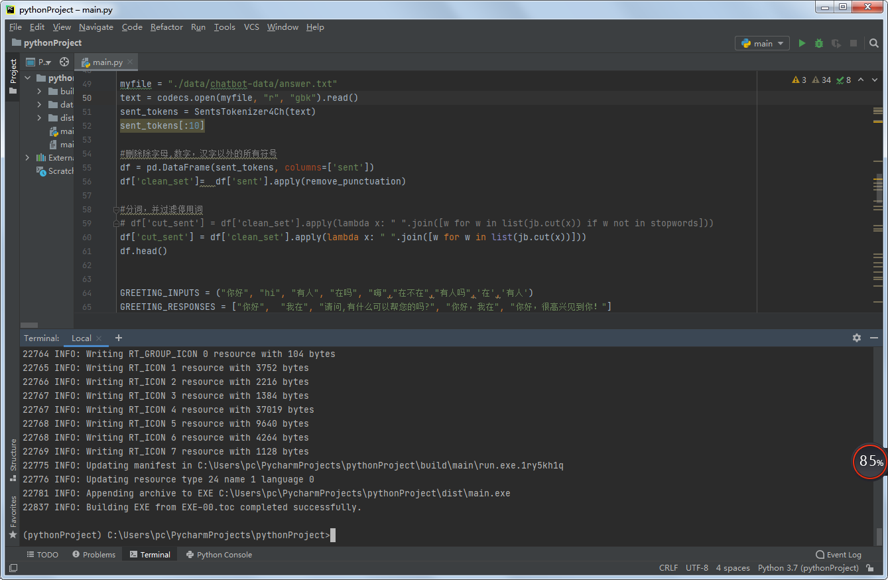Select the main.py Python file in project tree

[62, 131]
